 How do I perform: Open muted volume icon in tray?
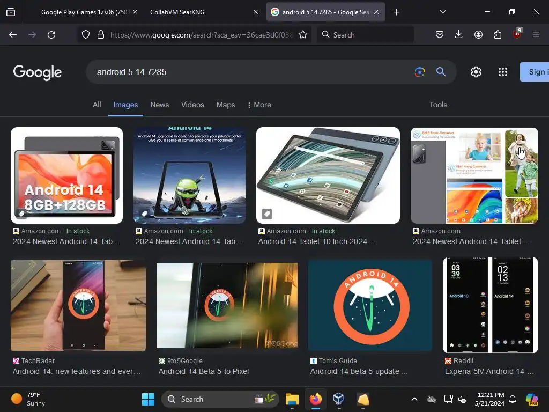[x=462, y=399]
